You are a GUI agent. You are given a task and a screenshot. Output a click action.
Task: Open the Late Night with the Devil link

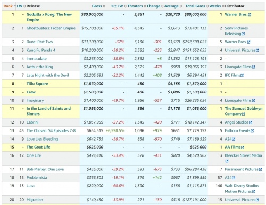coord(48,75)
